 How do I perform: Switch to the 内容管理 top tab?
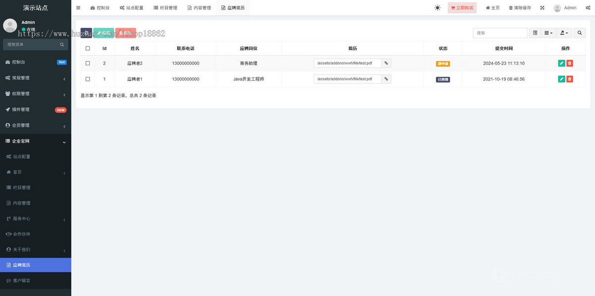(x=199, y=7)
